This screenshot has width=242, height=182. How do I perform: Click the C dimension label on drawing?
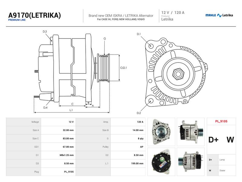pos(72,104)
